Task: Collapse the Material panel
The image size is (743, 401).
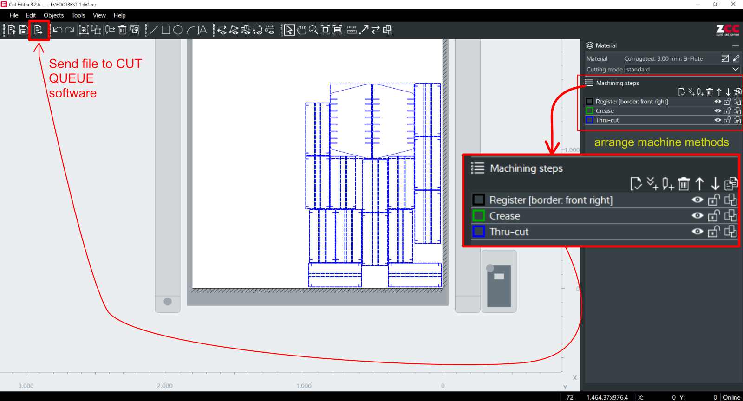Action: (735, 45)
